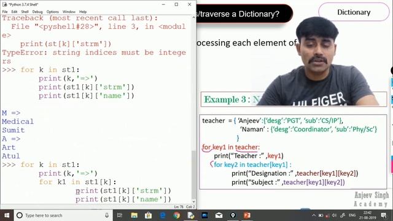Open the Window menu
The height and width of the screenshot is (221, 393).
(x=69, y=12)
